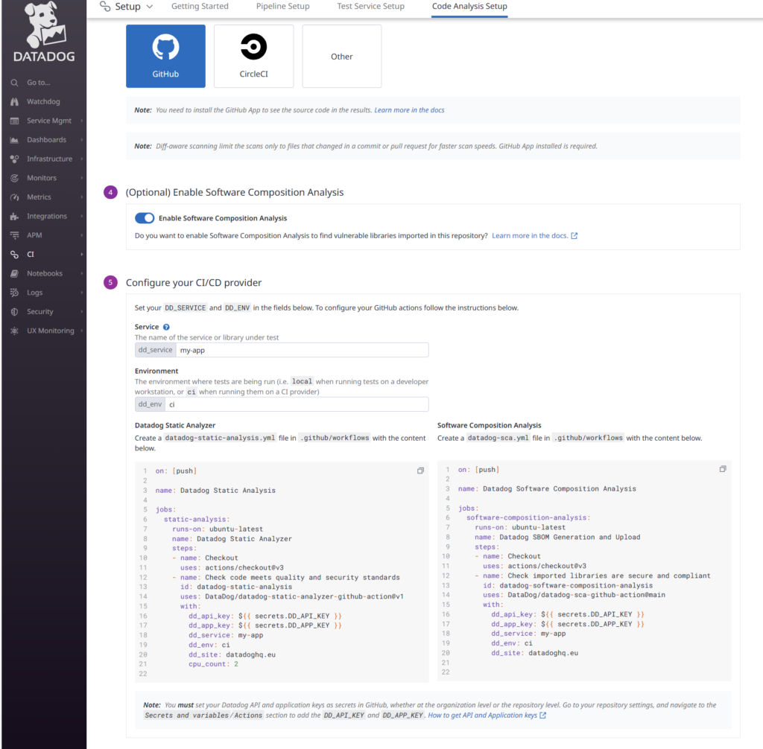Click 'name: Datadog SBOM Generation and Upload' line
Screen dimensions: 763x749
(x=557, y=538)
